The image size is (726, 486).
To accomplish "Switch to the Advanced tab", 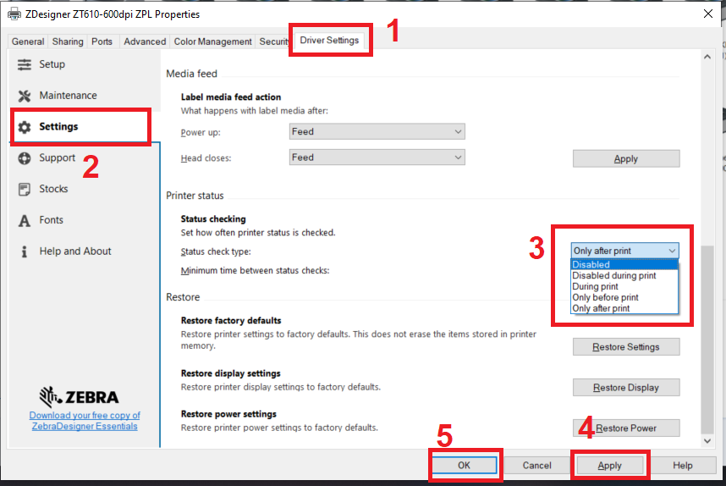I will click(145, 41).
